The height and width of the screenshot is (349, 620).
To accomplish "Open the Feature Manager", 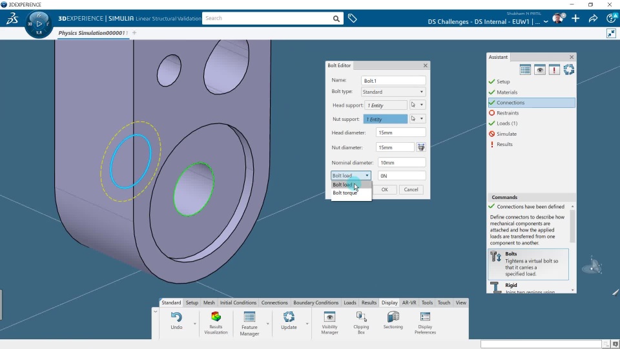I will [249, 324].
